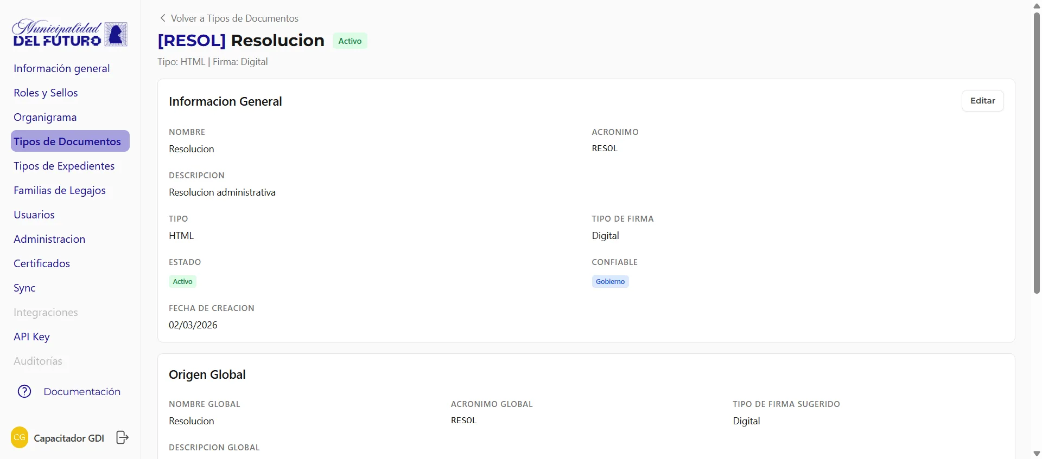Click the scrollbar up arrow
This screenshot has width=1042, height=459.
1037,5
